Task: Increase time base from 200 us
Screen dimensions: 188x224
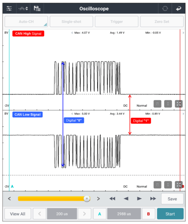Action: (85, 214)
